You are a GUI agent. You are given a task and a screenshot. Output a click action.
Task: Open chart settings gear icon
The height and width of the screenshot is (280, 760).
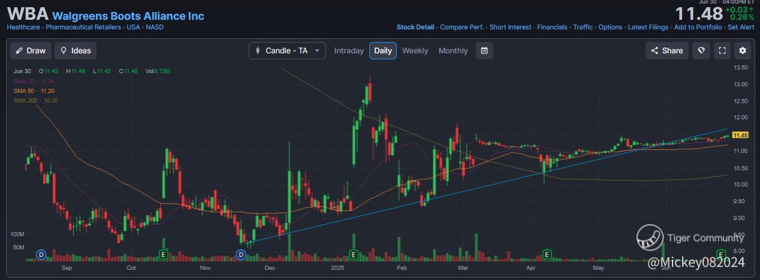(x=743, y=50)
